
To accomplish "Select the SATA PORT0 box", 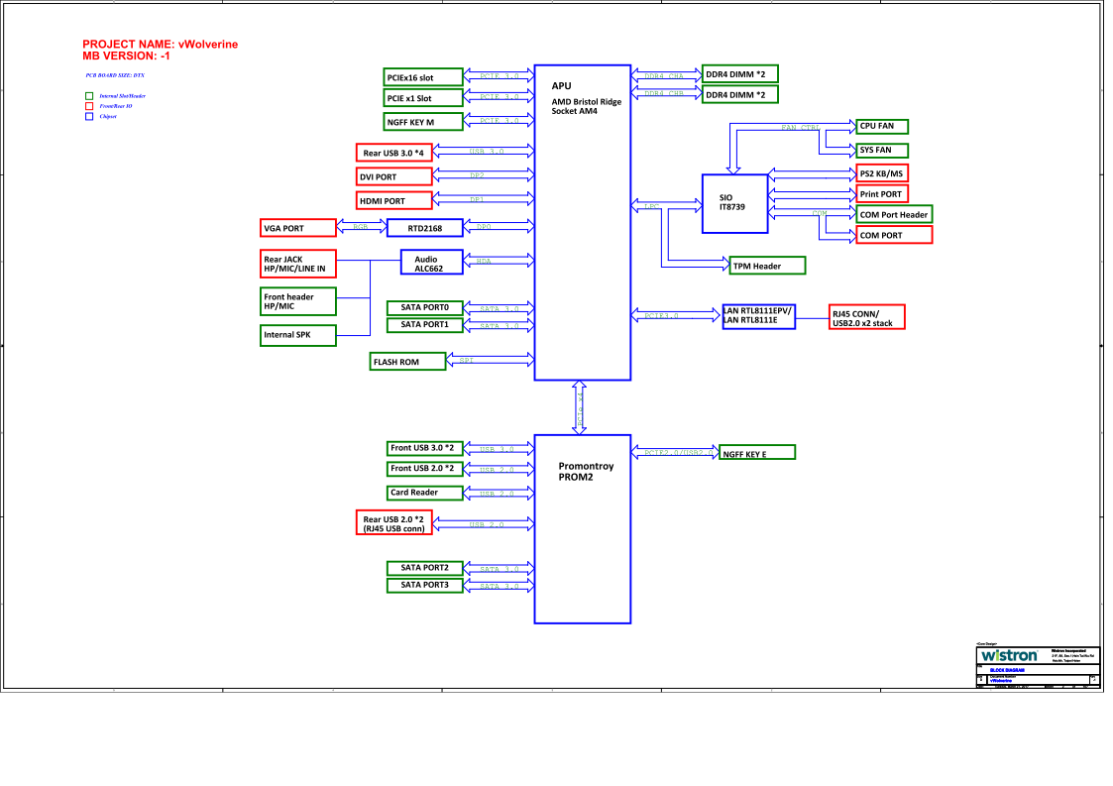I will 424,307.
